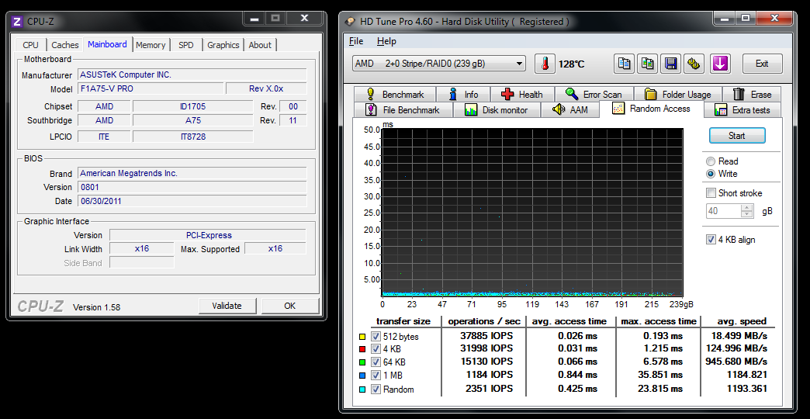Viewport: 810px width, 419px height.
Task: Open the File Benchmark tab
Action: (x=403, y=109)
